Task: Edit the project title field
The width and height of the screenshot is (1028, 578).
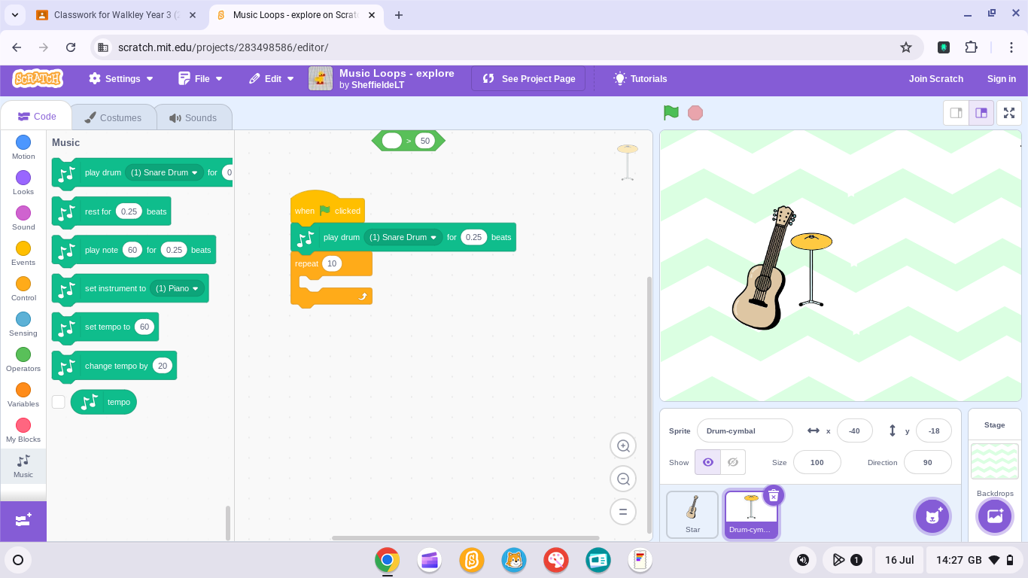Action: pyautogui.click(x=397, y=73)
